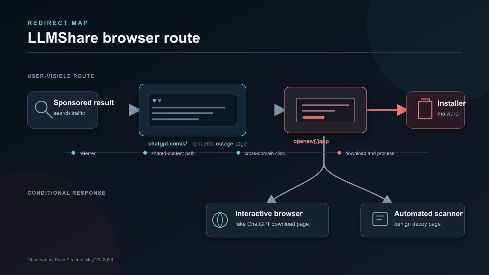Click the 'shared-content path' timeline label
Image resolution: width=489 pixels, height=275 pixels.
click(173, 153)
